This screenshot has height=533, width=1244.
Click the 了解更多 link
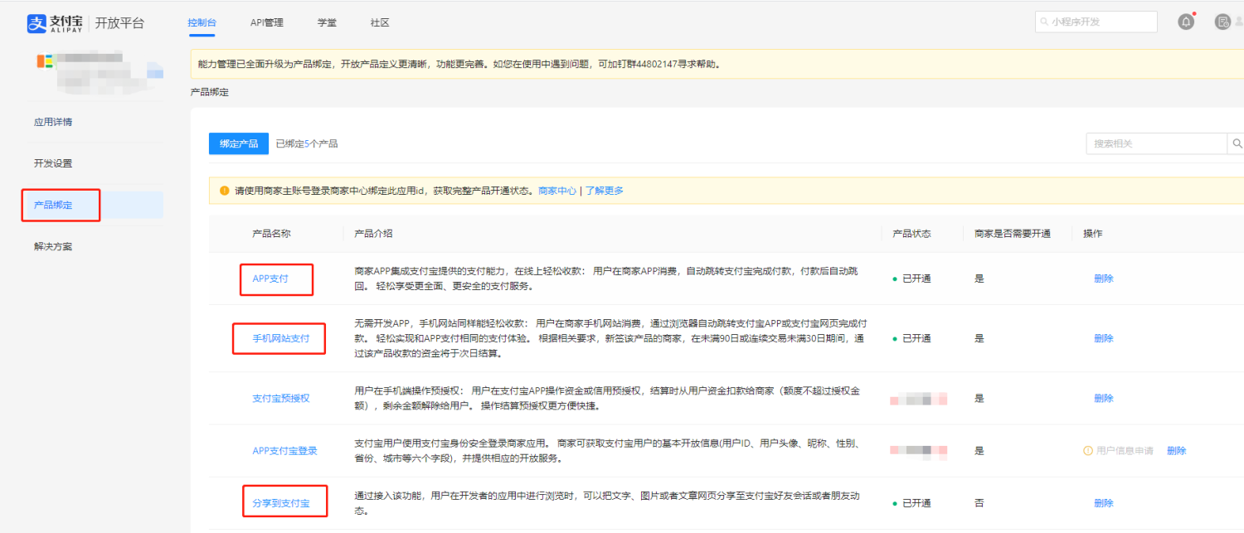[x=605, y=191]
